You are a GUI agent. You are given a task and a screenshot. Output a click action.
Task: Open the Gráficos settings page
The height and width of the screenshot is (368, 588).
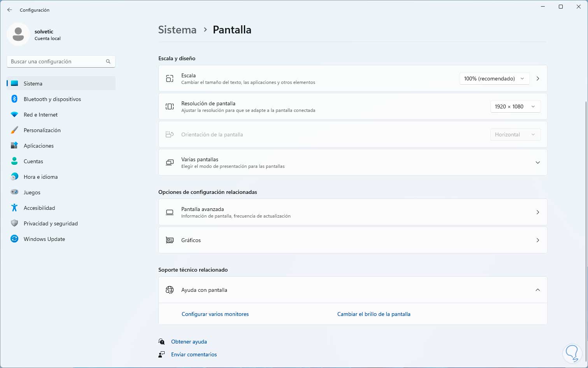tap(352, 240)
